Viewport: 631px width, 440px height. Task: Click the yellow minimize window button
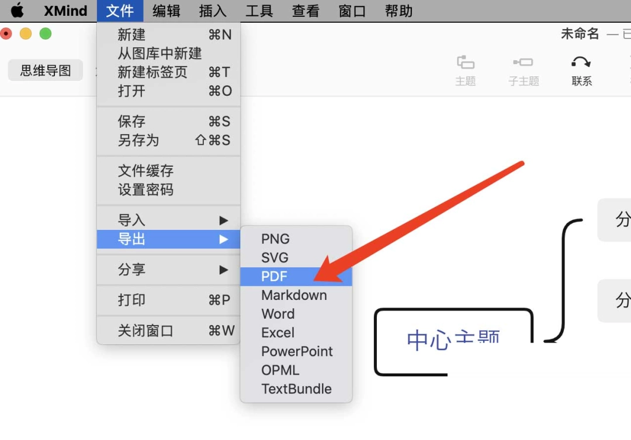[x=26, y=33]
